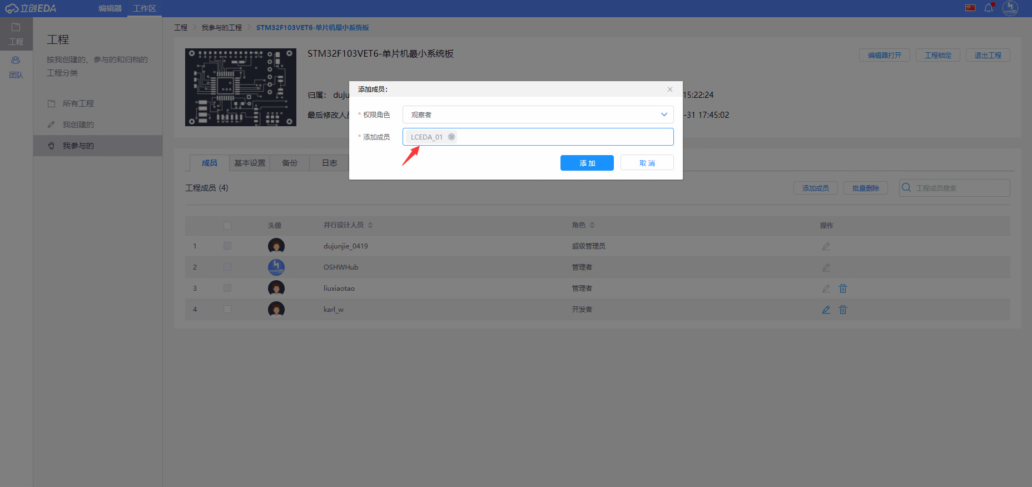The image size is (1032, 487).
Task: Open 工程 sidebar section
Action: click(x=16, y=34)
